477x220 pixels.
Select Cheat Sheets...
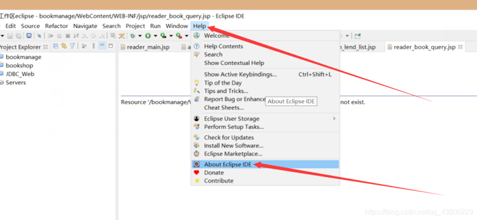pos(265,107)
